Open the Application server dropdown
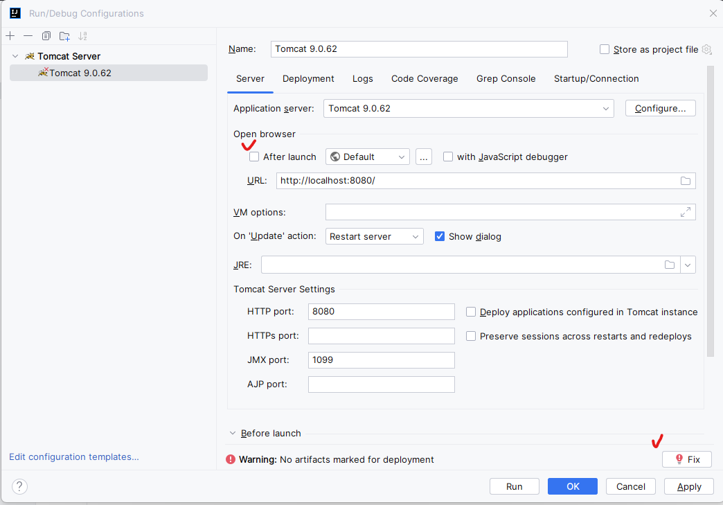This screenshot has height=505, width=723. coord(468,108)
